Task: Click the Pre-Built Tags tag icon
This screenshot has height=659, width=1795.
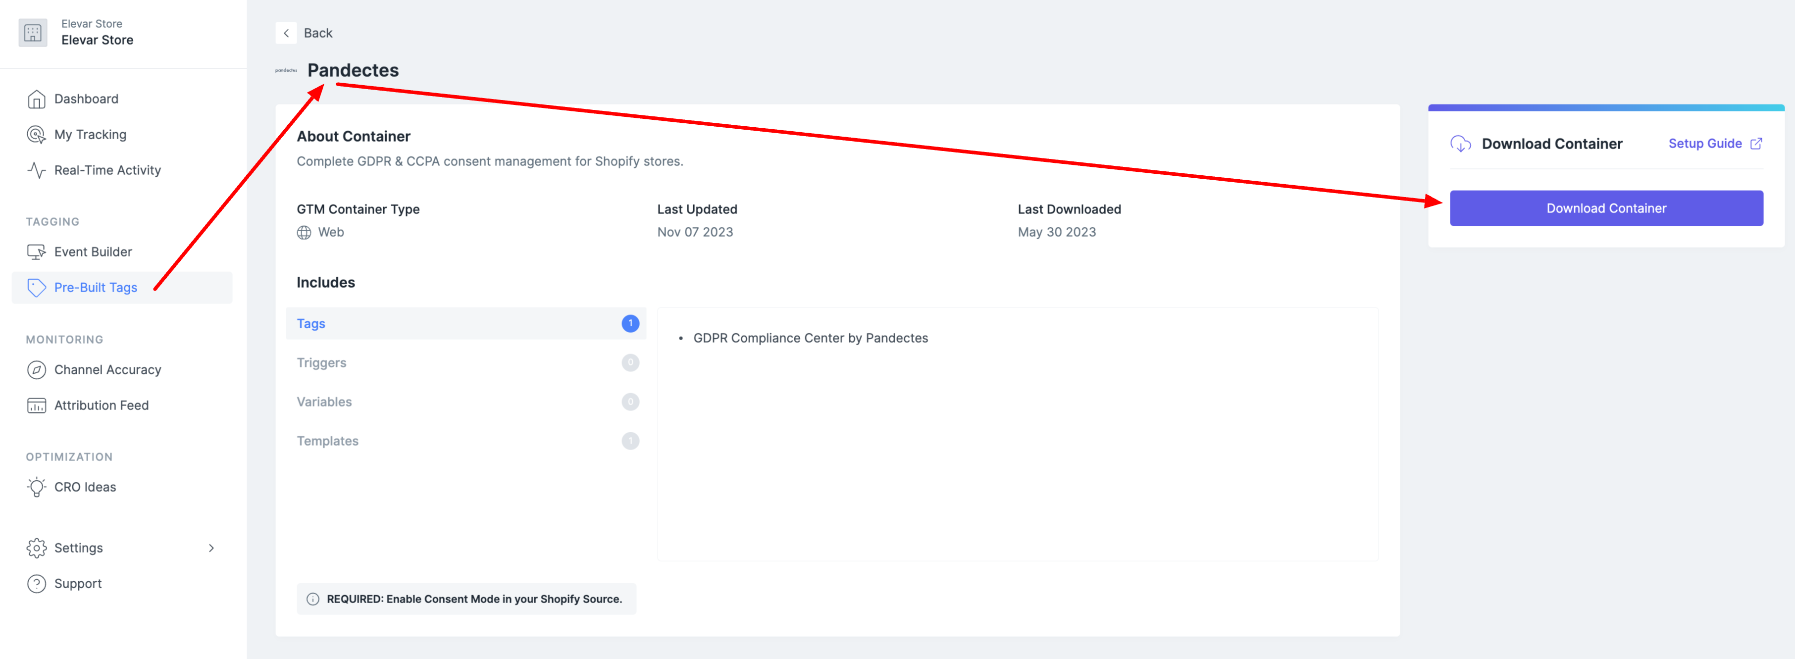Action: coord(36,288)
